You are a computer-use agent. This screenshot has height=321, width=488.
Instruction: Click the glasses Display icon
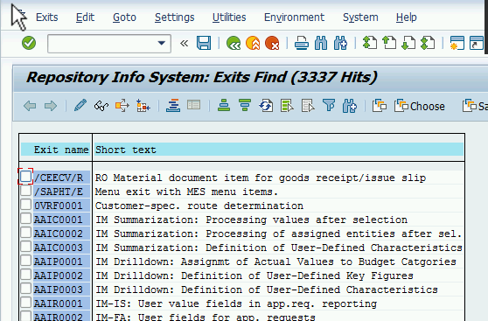101,106
